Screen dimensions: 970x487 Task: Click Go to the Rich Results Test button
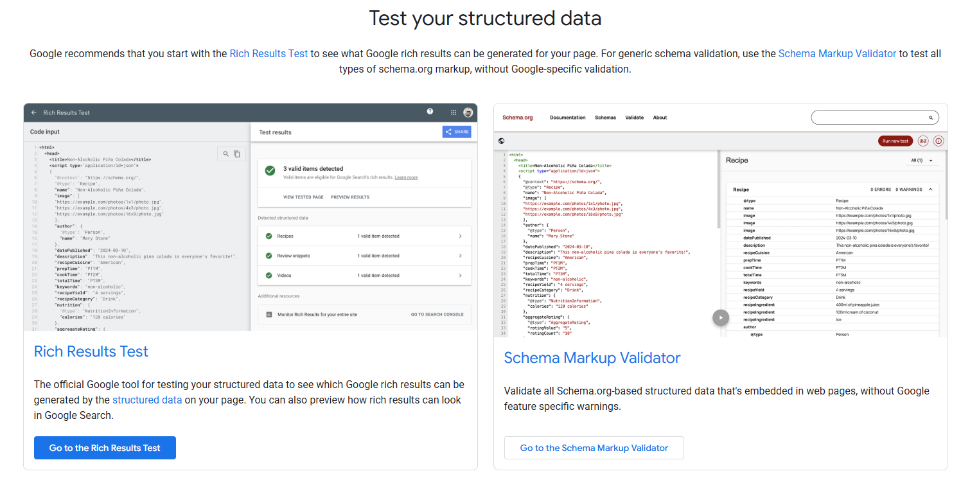tap(105, 448)
